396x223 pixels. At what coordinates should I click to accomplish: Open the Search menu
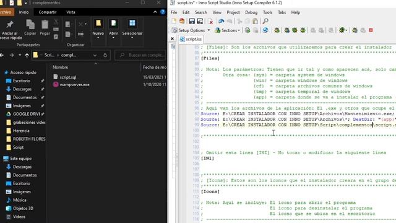[201, 12]
